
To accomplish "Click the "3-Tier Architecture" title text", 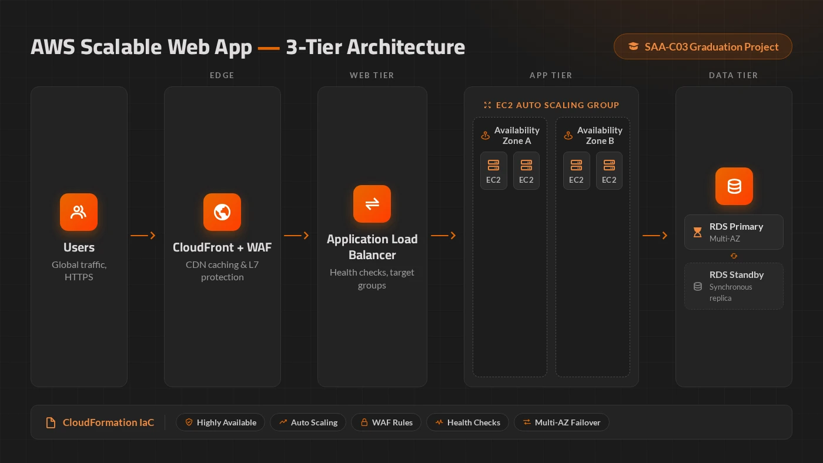I will point(376,47).
